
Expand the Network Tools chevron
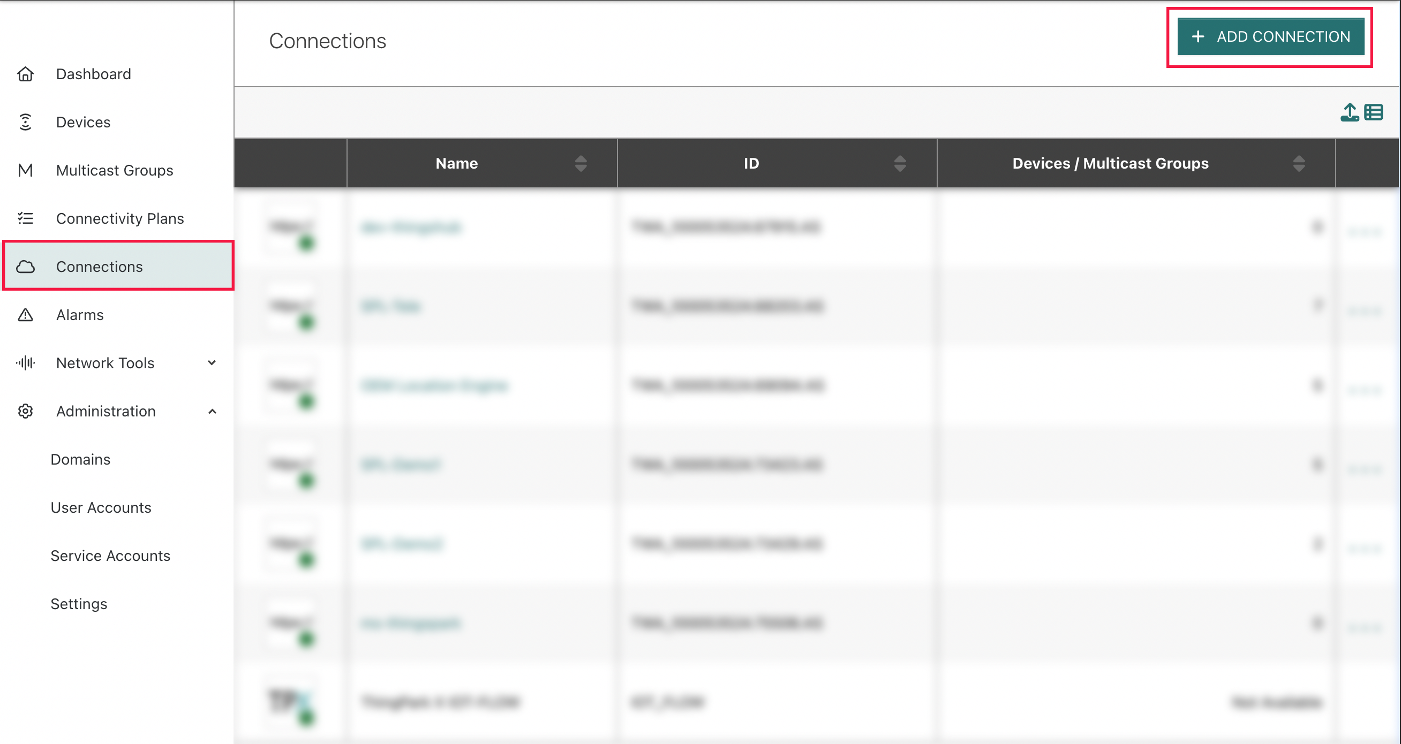(x=212, y=363)
